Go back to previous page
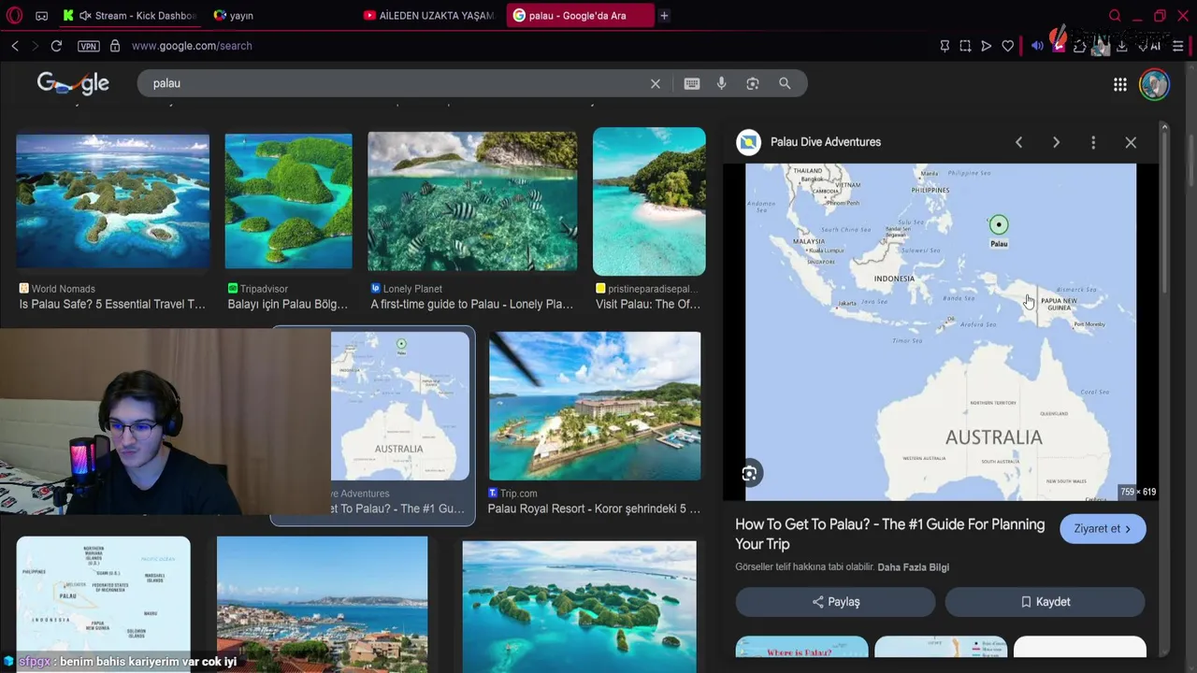Viewport: 1197px width, 673px height. 15,46
